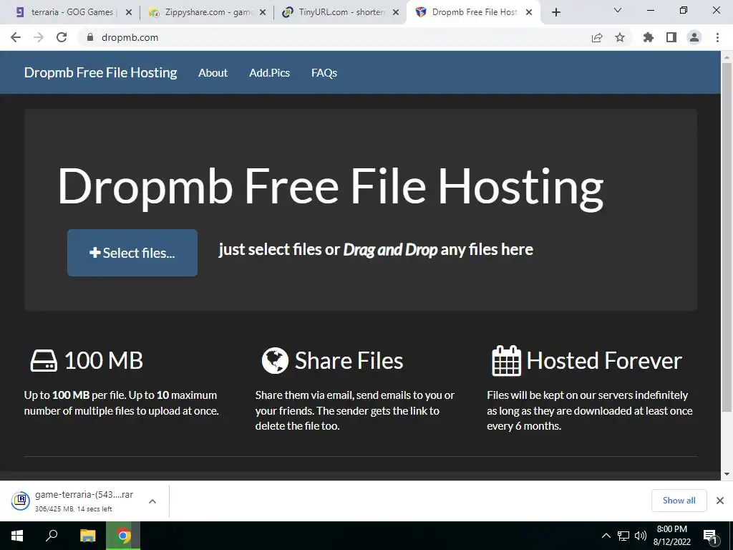Click the page scrollbar up arrow

point(727,57)
